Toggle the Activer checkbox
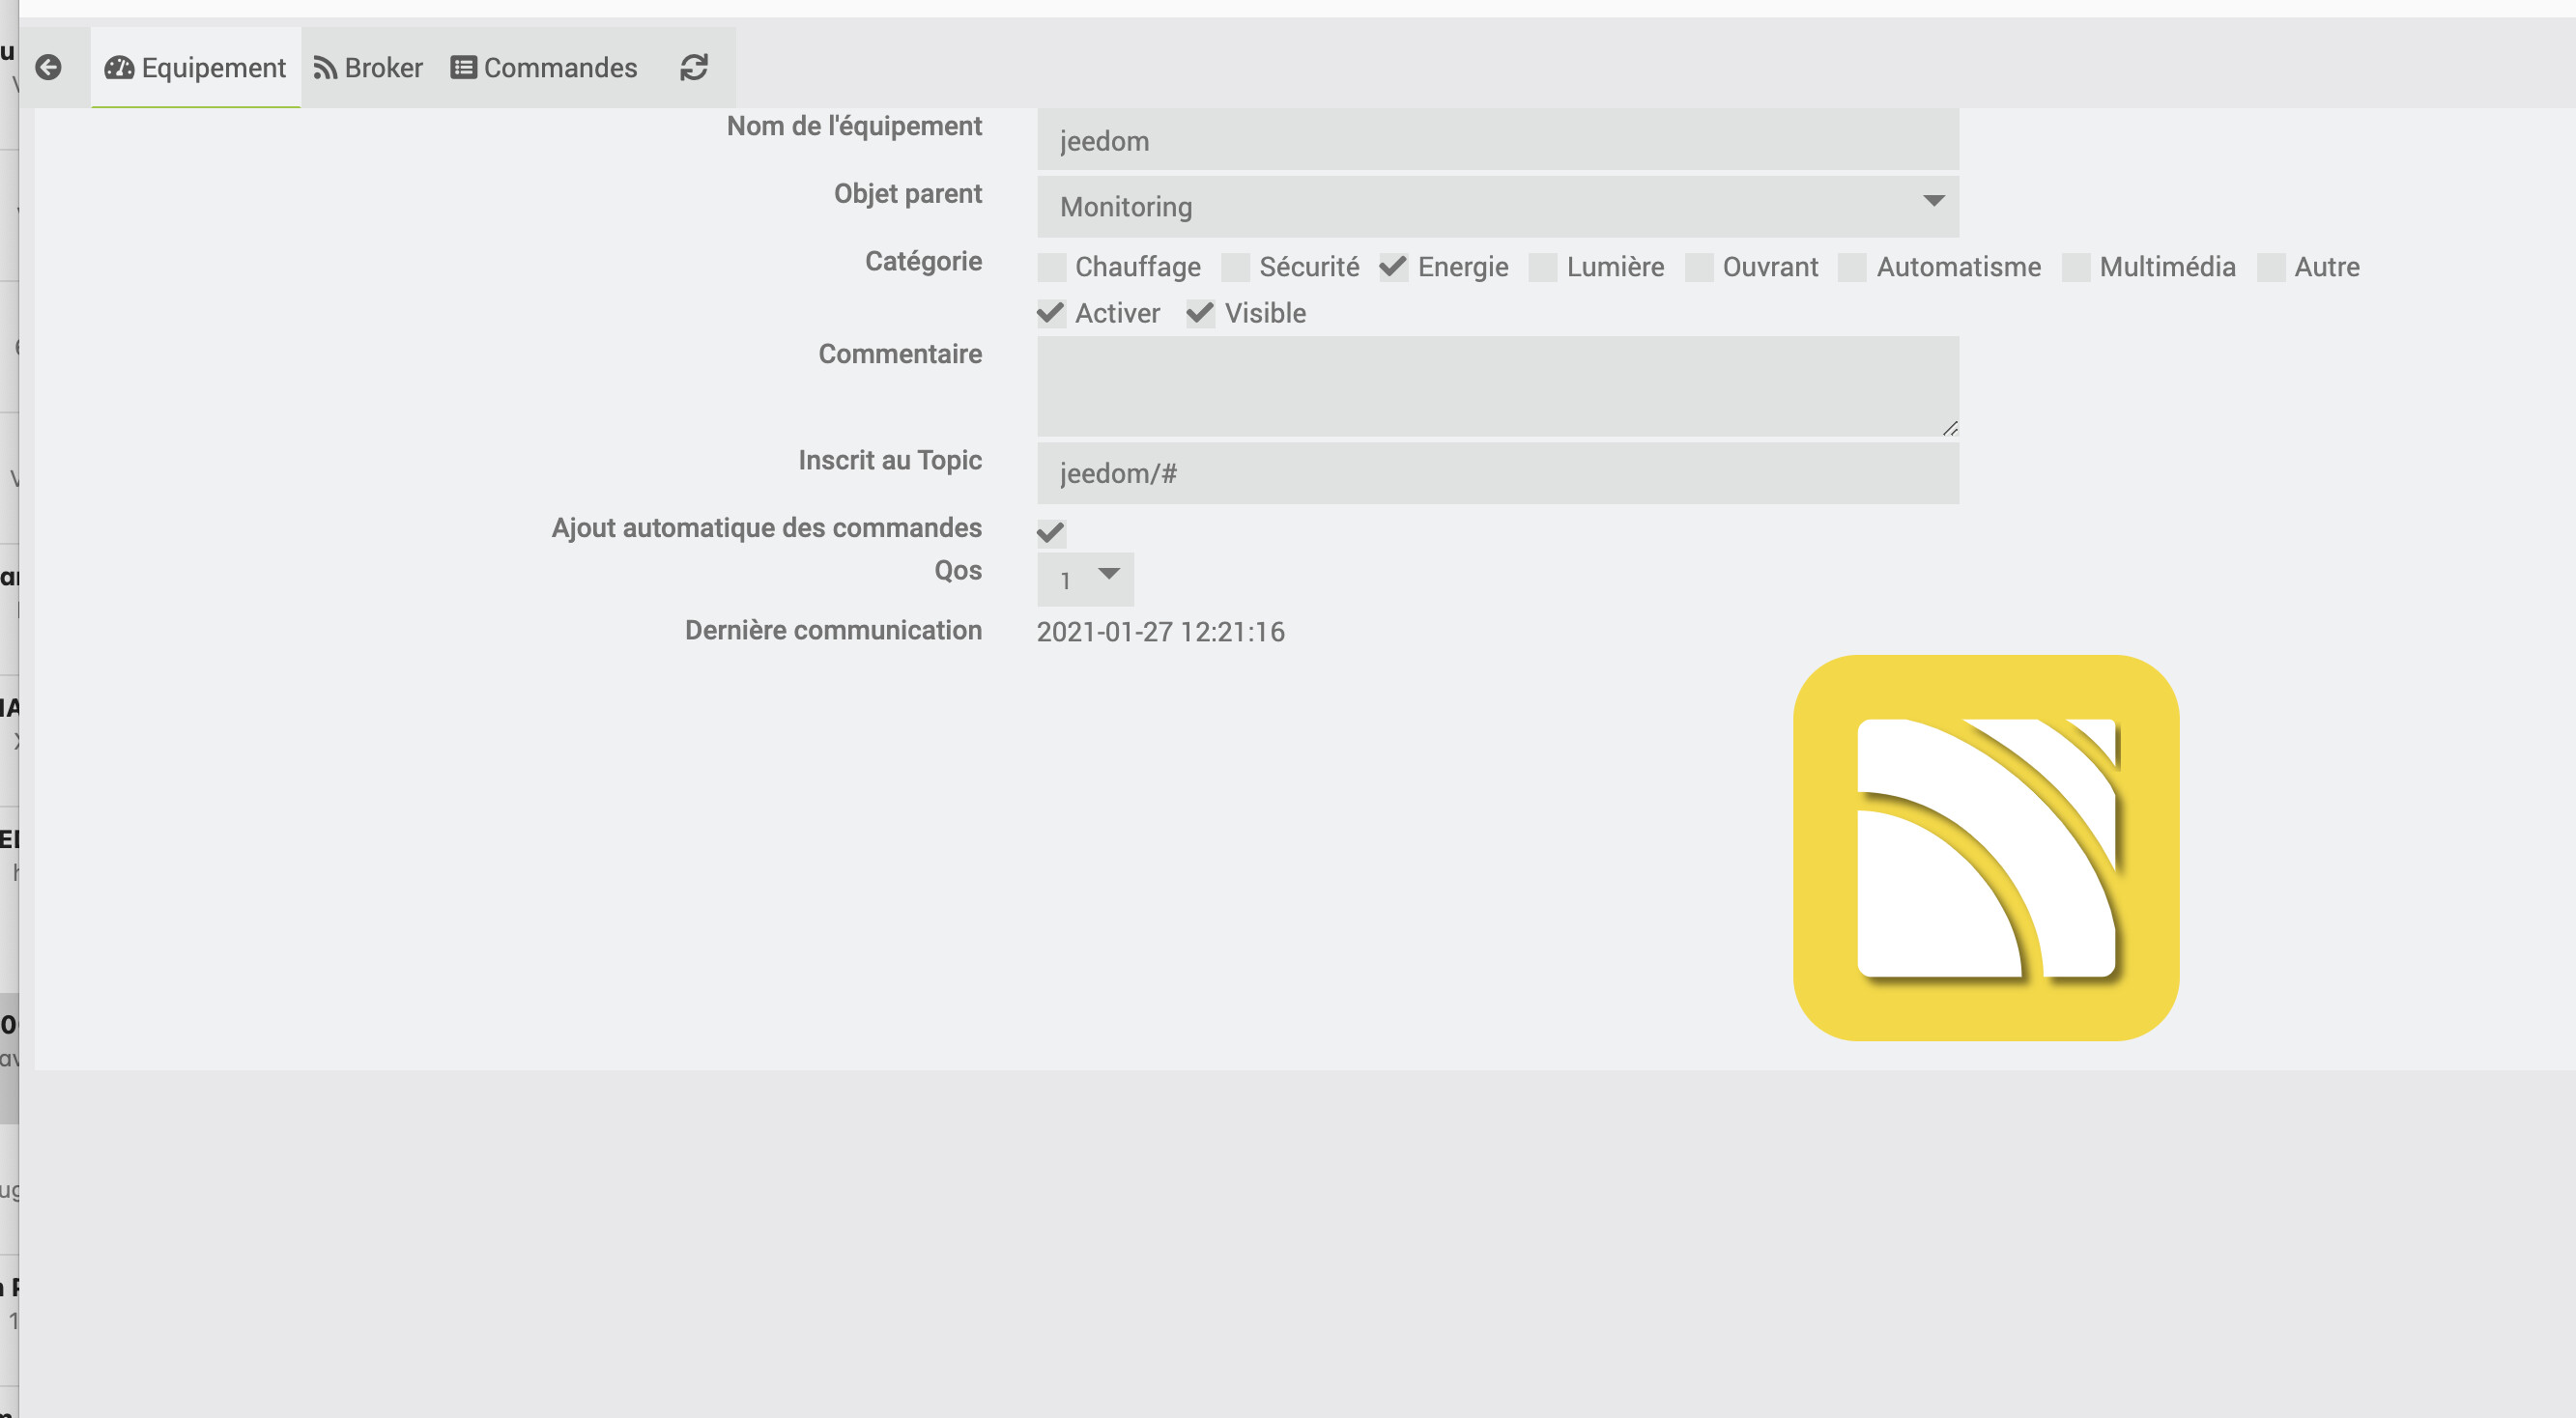Viewport: 2576px width, 1418px height. [1051, 313]
